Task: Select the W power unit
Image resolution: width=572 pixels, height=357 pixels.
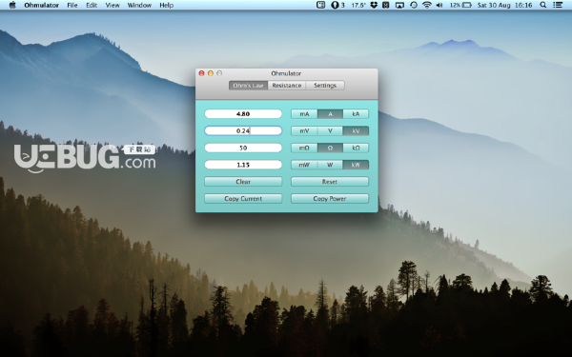Action: click(330, 165)
